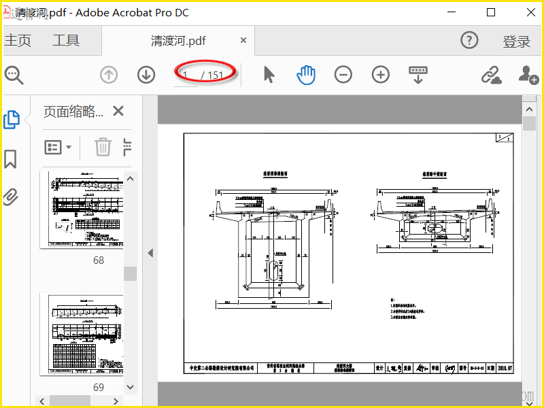Toggle the page thumbnails panel icon
The height and width of the screenshot is (408, 544).
point(12,120)
